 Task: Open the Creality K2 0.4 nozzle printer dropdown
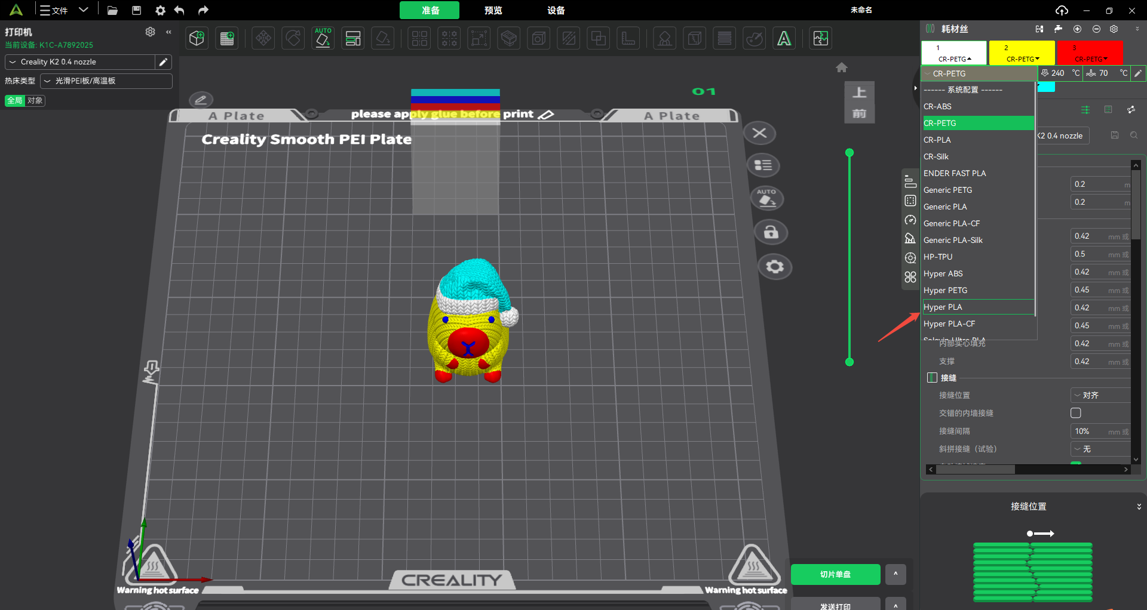[80, 62]
